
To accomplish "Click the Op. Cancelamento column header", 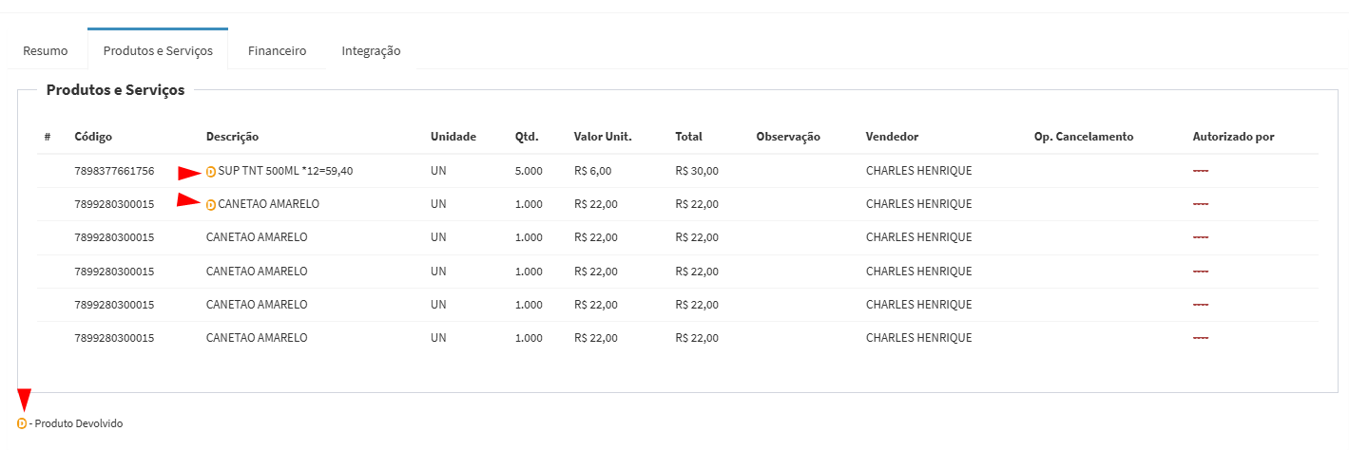I will pyautogui.click(x=1084, y=137).
